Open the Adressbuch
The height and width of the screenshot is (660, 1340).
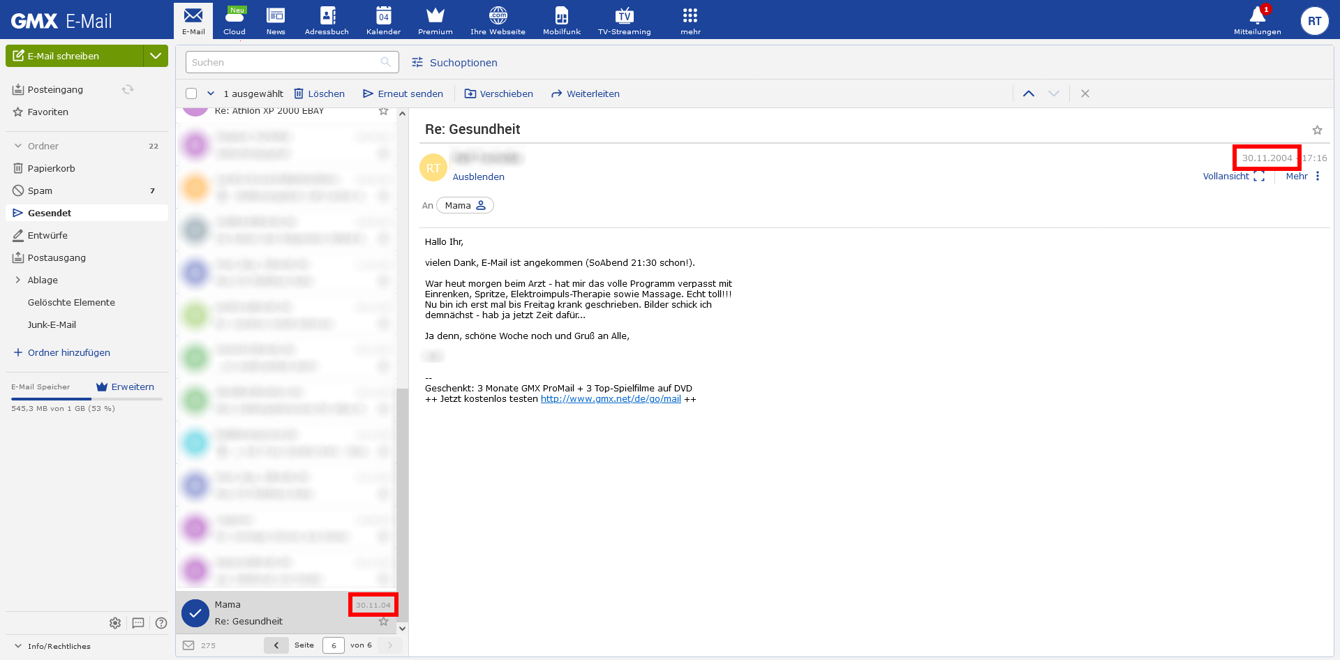click(x=326, y=20)
